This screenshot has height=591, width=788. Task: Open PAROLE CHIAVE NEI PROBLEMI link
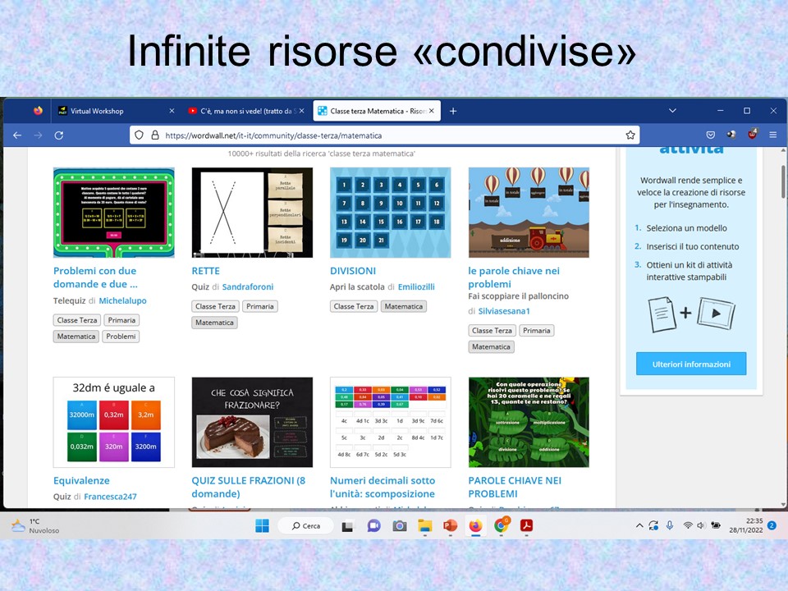click(x=515, y=487)
